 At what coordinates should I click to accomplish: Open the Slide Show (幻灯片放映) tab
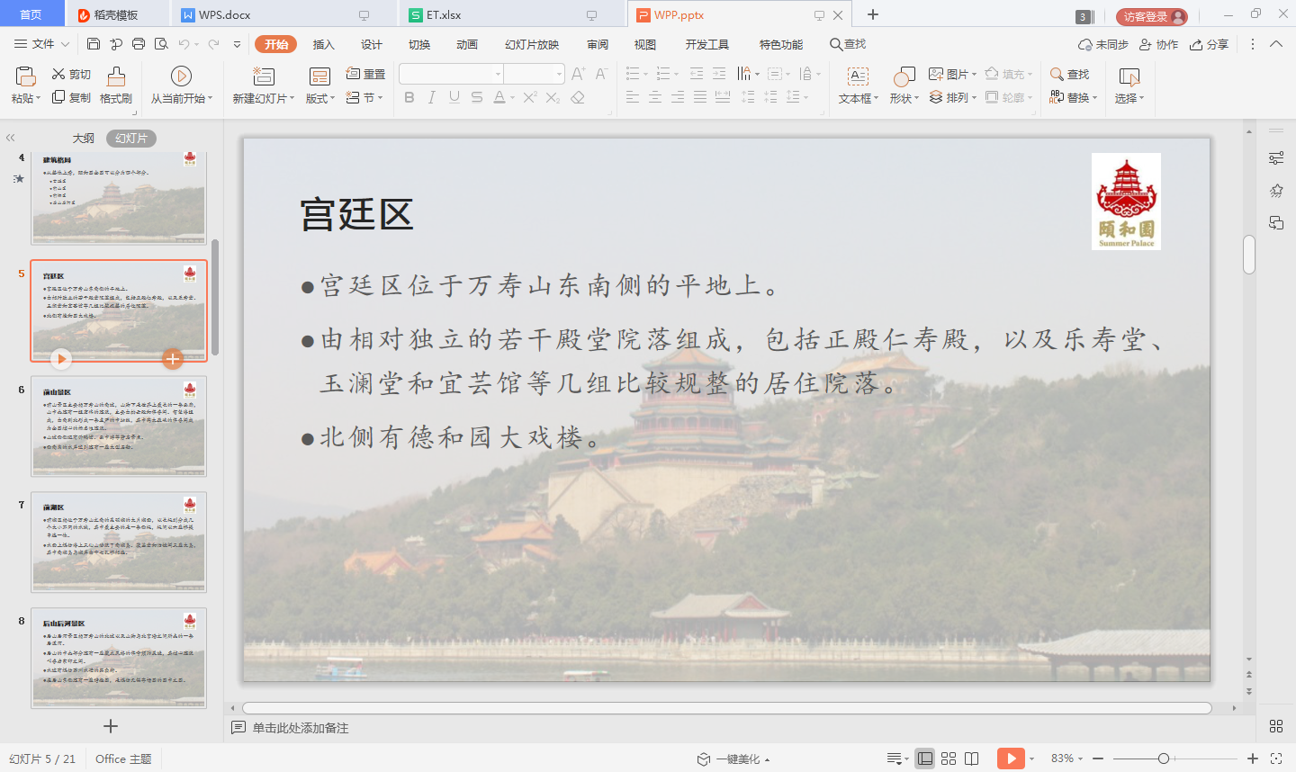(532, 44)
